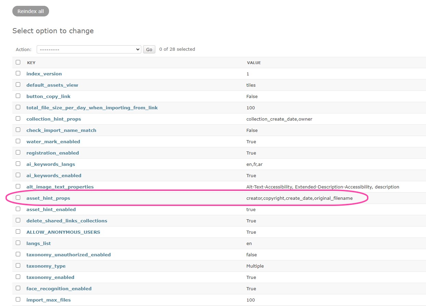This screenshot has height=306, width=426.
Task: Click the 'Multiple' value cell
Action: pyautogui.click(x=255, y=266)
